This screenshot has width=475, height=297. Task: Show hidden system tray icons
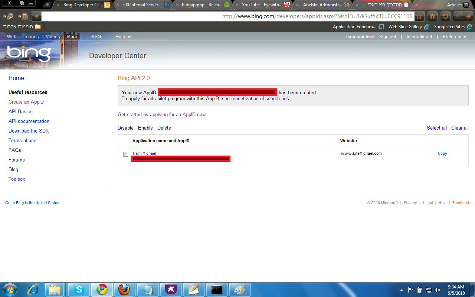402,290
